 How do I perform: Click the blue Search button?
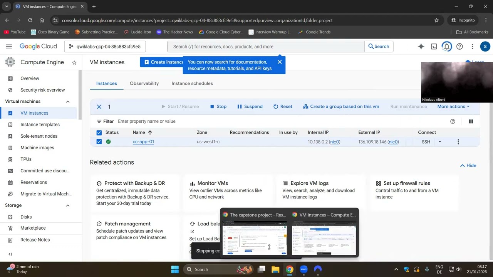tap(379, 47)
